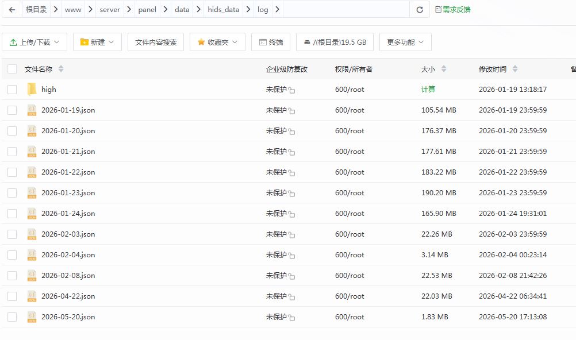Expand the 上传/下载 dropdown

tap(34, 42)
